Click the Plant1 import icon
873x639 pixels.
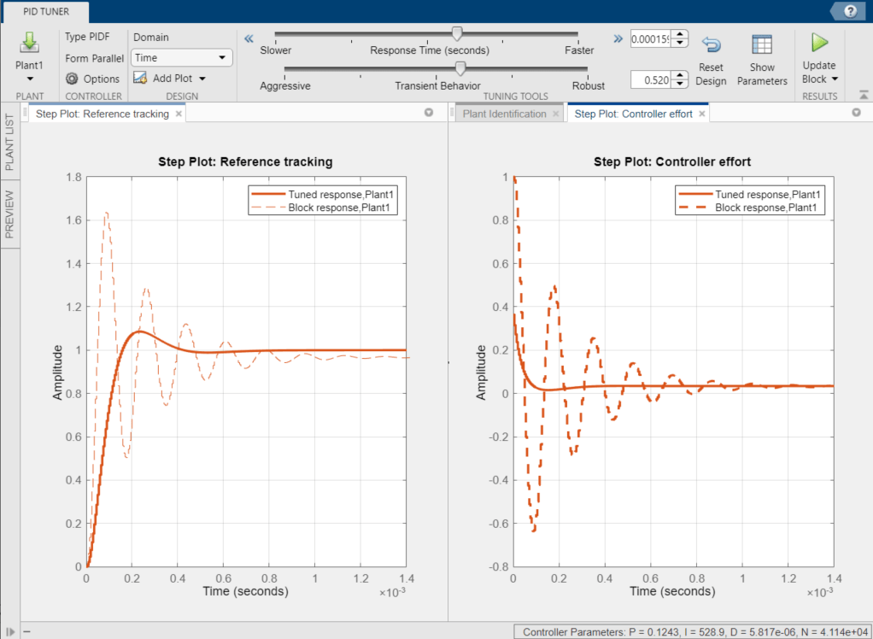[x=30, y=44]
